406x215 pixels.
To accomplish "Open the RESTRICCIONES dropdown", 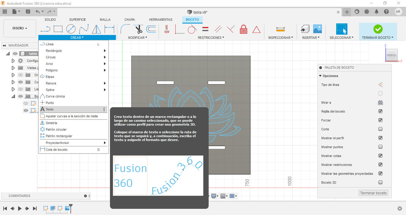I will [x=211, y=38].
